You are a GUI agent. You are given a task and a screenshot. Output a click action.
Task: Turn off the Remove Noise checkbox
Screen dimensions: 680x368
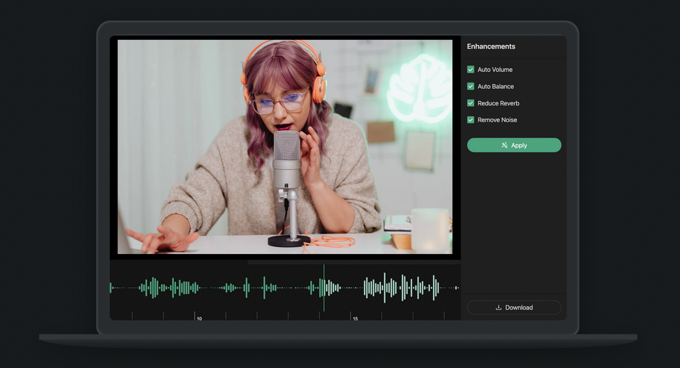pyautogui.click(x=471, y=120)
